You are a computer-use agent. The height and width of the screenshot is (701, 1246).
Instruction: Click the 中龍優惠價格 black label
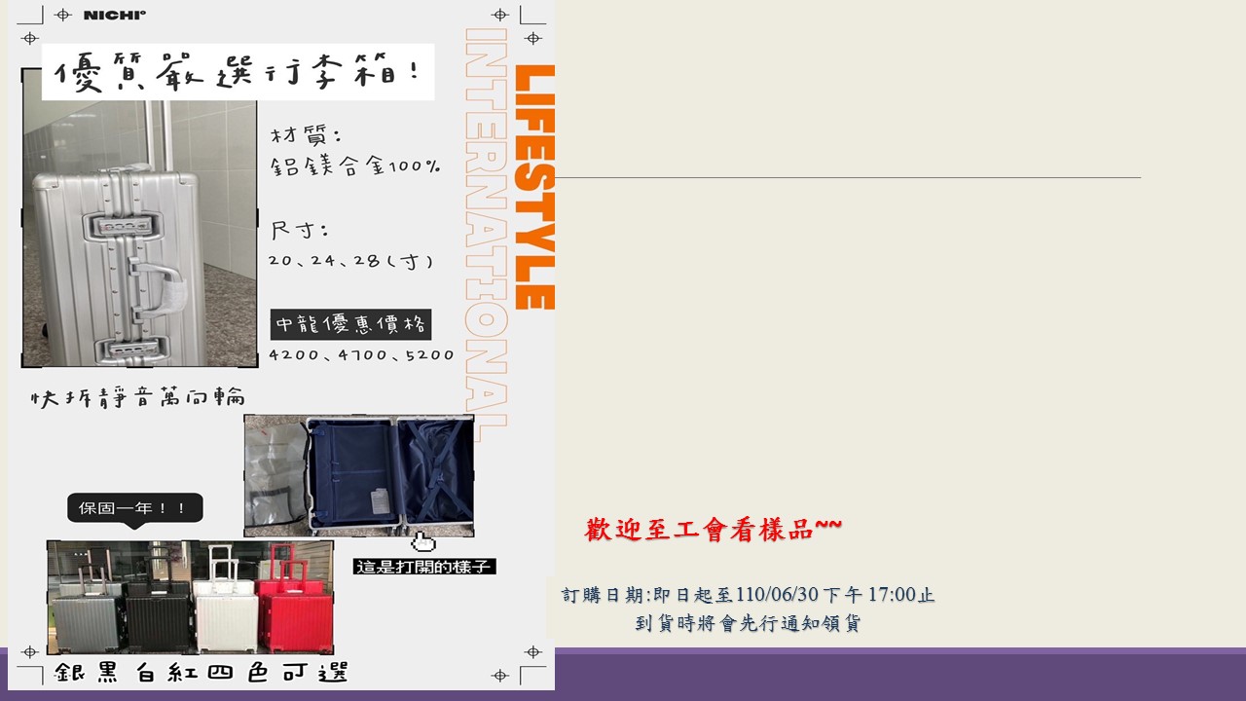350,325
